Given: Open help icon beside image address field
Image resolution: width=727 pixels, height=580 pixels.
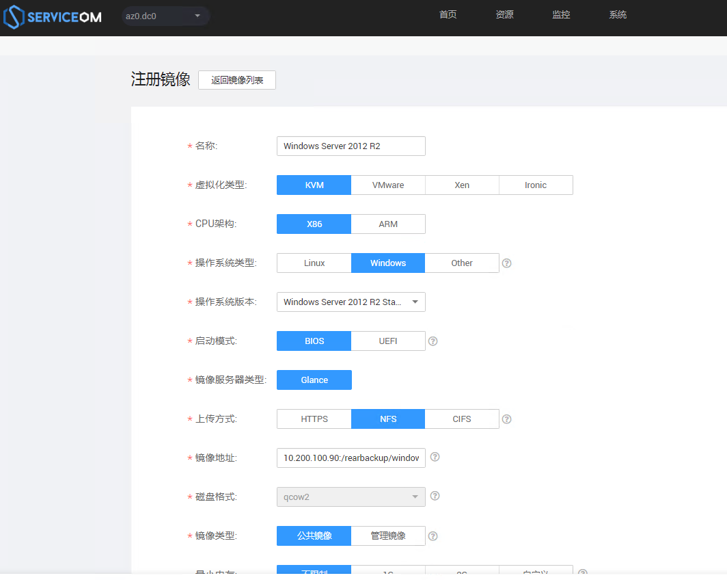Looking at the screenshot, I should 435,457.
